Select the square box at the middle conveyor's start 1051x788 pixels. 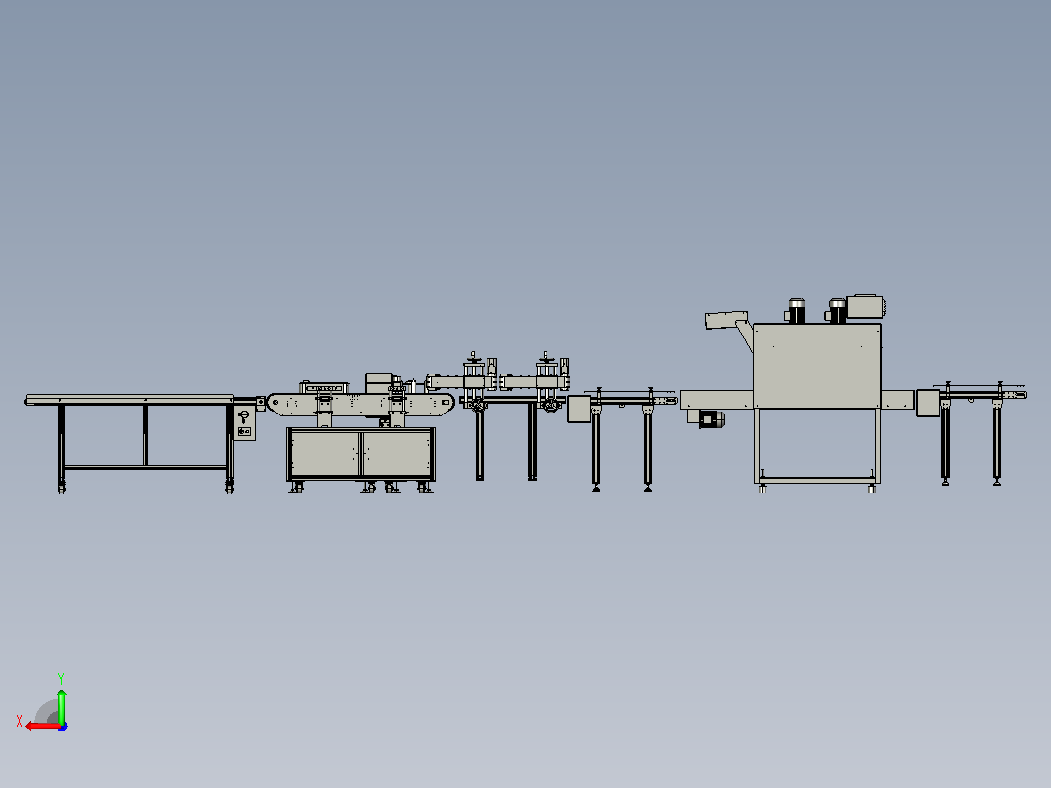(x=579, y=409)
